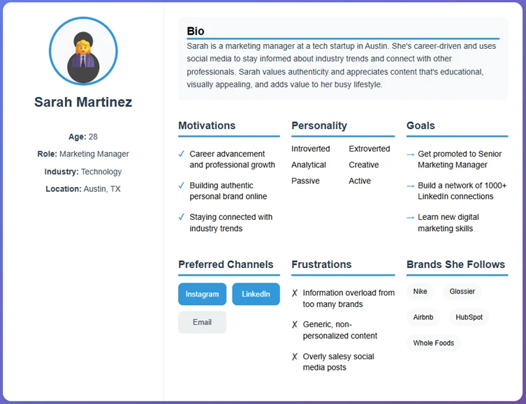Click the checkmark beside Career advancement

181,154
